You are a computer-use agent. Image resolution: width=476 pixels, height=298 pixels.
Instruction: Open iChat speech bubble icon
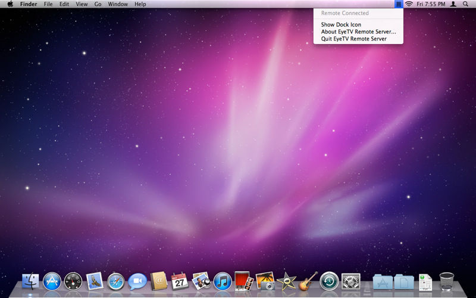point(137,281)
